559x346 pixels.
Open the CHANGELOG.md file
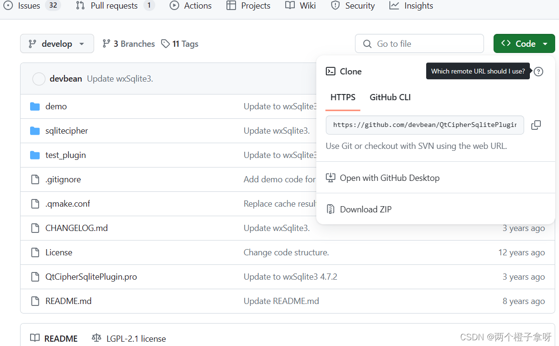pos(76,228)
